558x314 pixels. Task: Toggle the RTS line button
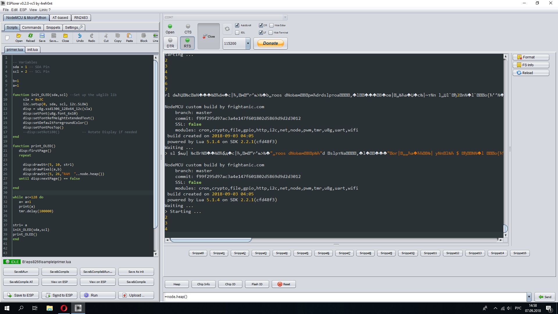tap(187, 43)
